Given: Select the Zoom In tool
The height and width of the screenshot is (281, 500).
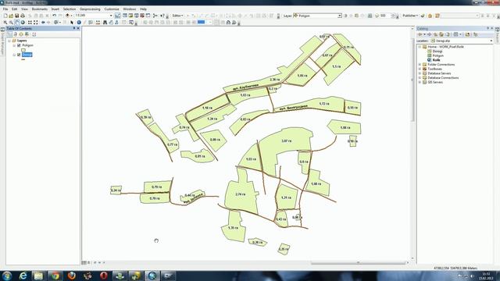Looking at the screenshot, I should coord(5,23).
